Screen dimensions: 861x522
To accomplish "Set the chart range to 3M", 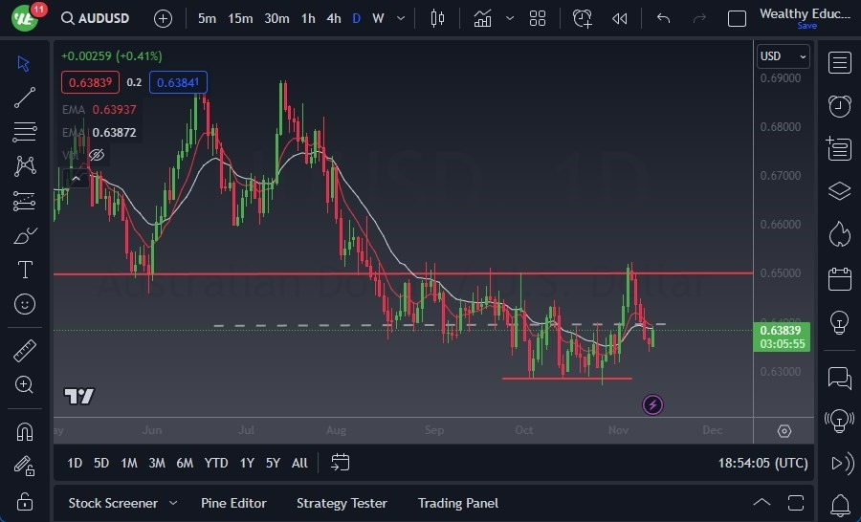I will pyautogui.click(x=157, y=464).
